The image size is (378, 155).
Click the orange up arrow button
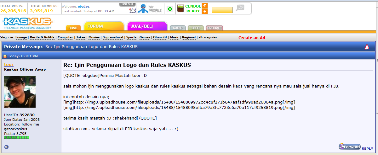point(205,6)
